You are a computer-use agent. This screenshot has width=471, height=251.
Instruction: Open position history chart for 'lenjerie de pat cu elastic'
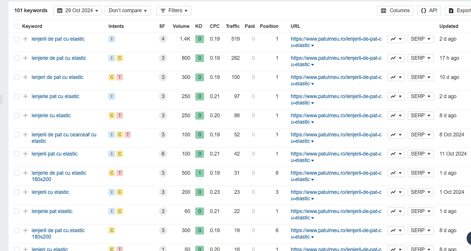coord(396,58)
